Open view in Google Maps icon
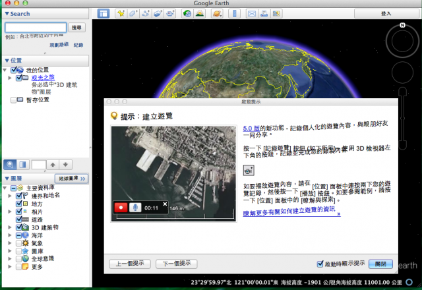 pos(276,13)
